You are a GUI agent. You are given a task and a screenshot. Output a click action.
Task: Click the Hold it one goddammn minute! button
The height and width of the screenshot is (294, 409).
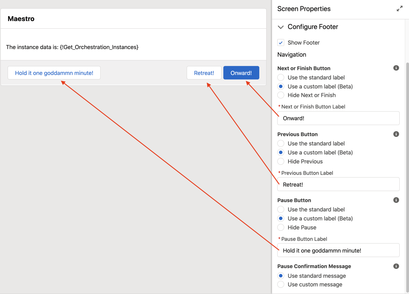54,73
